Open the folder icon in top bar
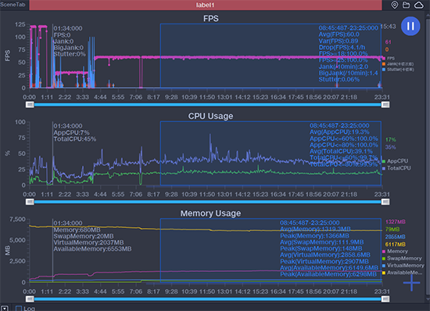The width and height of the screenshot is (430, 311). coord(406,5)
